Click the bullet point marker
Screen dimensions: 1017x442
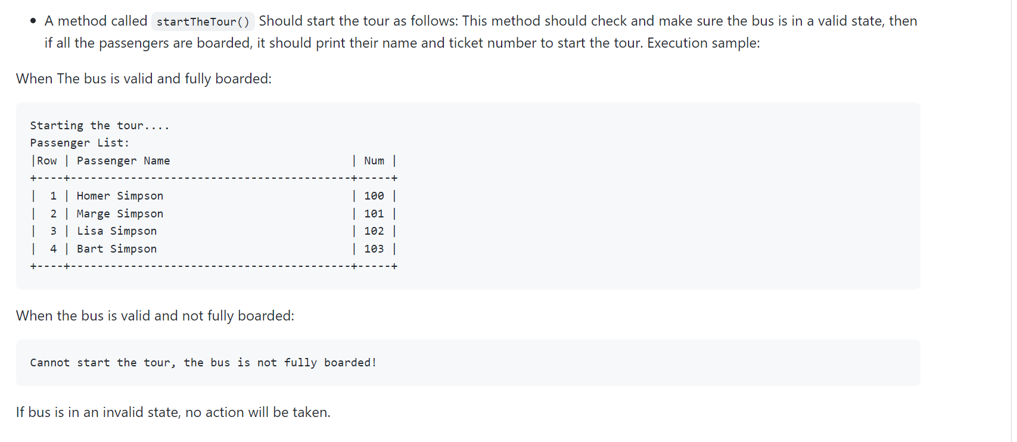[x=33, y=21]
